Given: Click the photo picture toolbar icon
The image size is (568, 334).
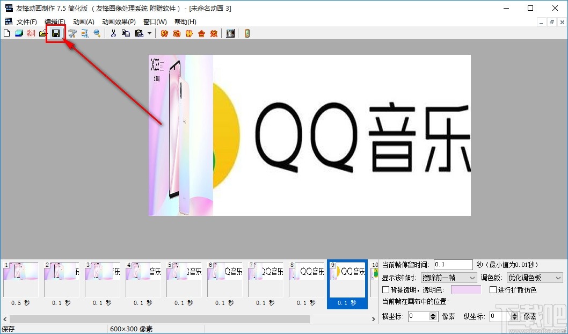Looking at the screenshot, I should coord(230,33).
